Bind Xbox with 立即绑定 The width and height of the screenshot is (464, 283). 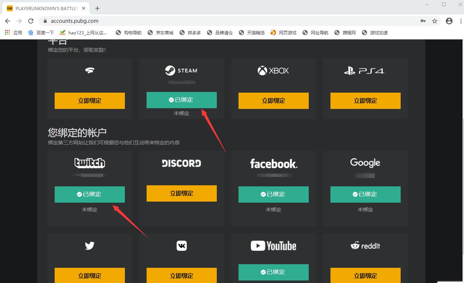274,101
